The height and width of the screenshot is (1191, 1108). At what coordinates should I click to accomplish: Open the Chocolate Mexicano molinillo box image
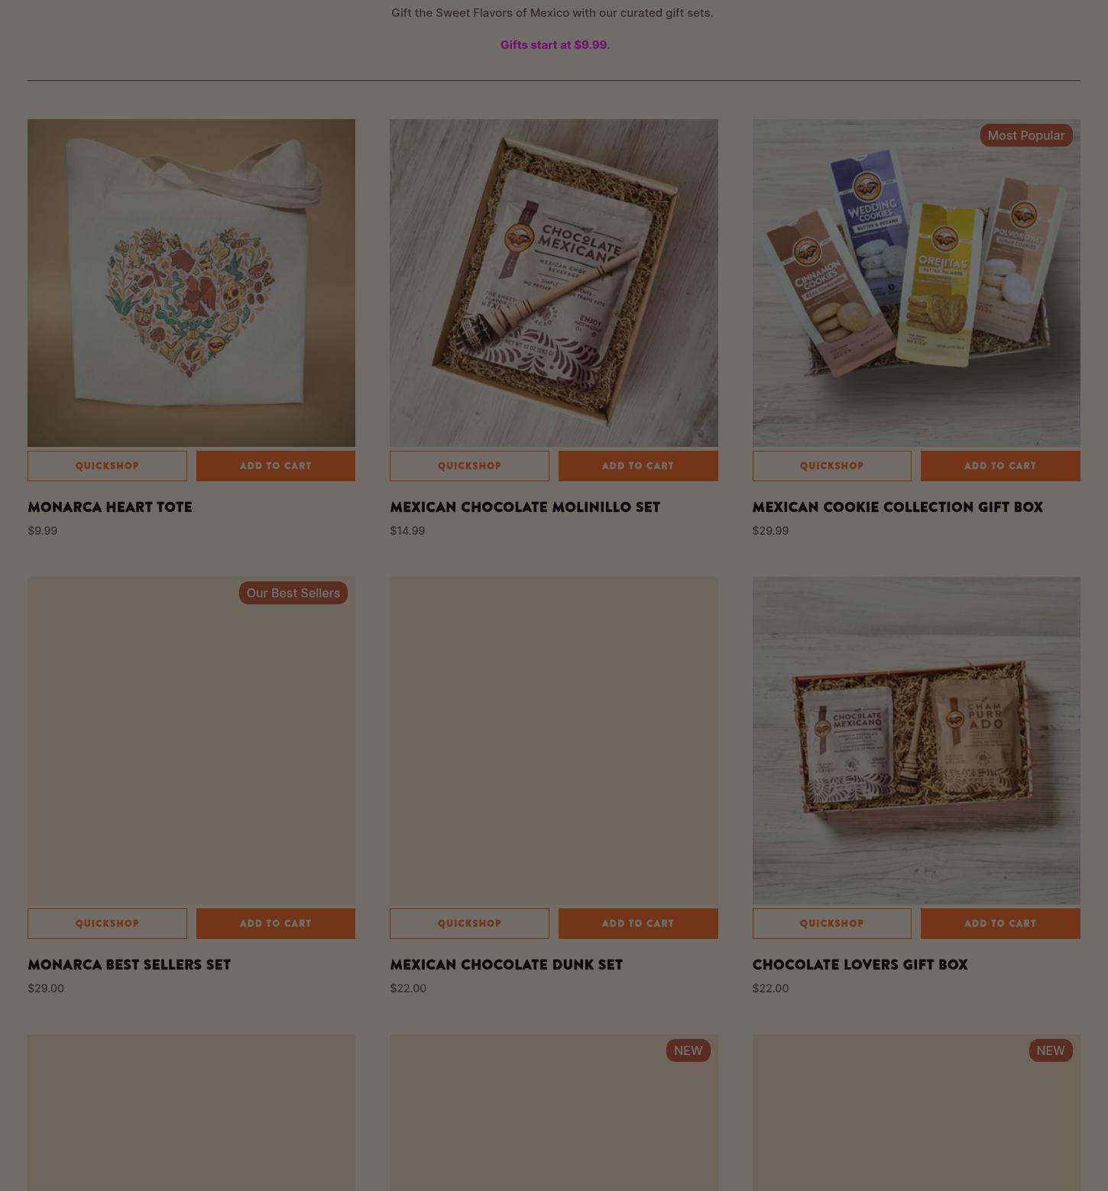(x=554, y=283)
